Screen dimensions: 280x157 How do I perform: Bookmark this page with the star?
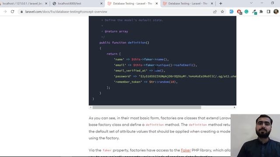point(222,12)
